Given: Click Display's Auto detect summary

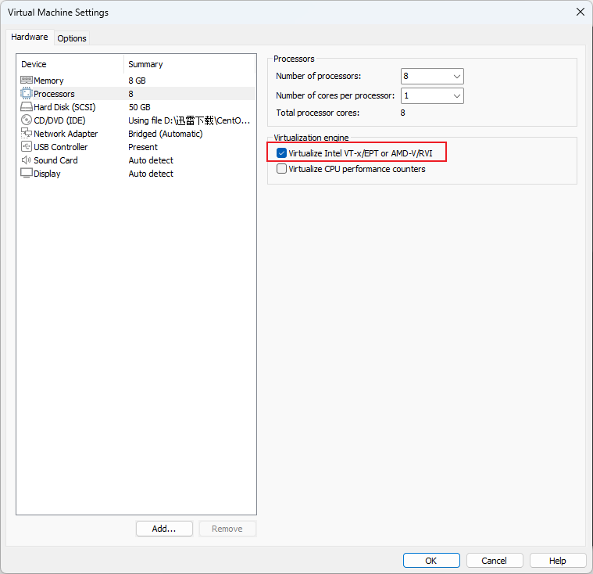Looking at the screenshot, I should [151, 173].
